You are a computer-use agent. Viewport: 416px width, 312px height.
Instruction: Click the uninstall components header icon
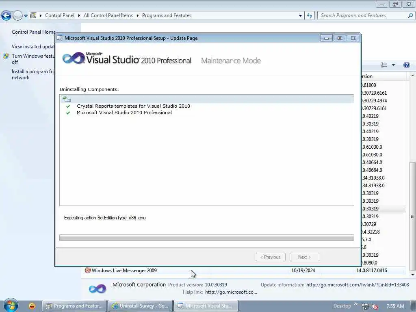tap(67, 99)
